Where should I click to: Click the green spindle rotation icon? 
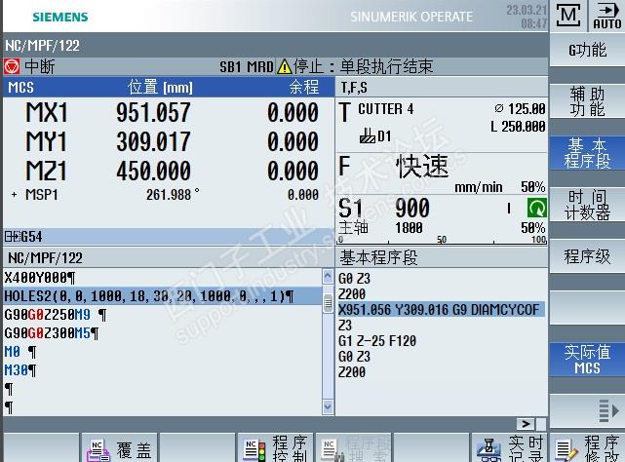[x=537, y=208]
